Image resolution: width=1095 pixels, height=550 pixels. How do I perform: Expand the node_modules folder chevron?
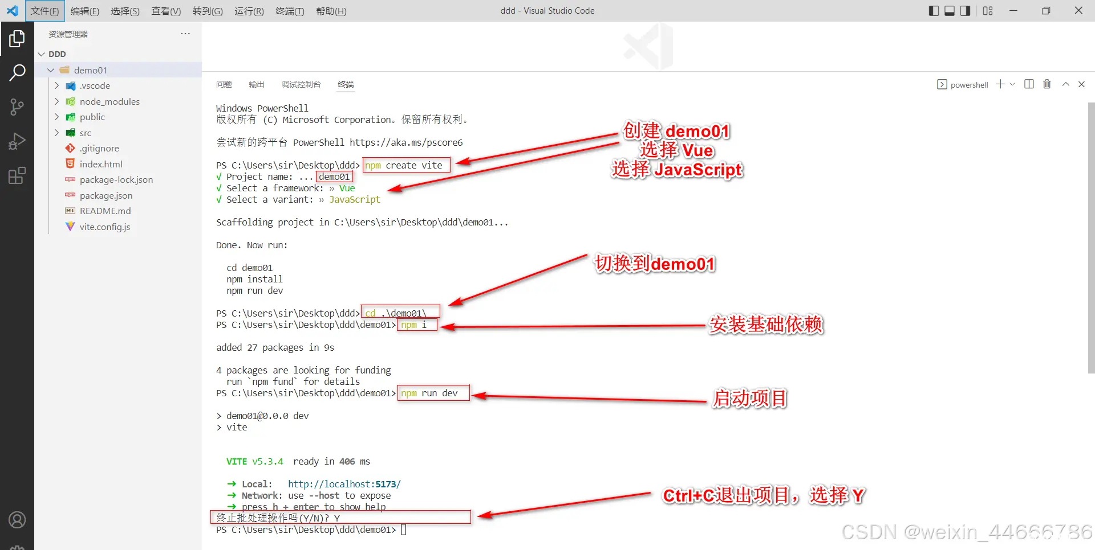pos(56,101)
